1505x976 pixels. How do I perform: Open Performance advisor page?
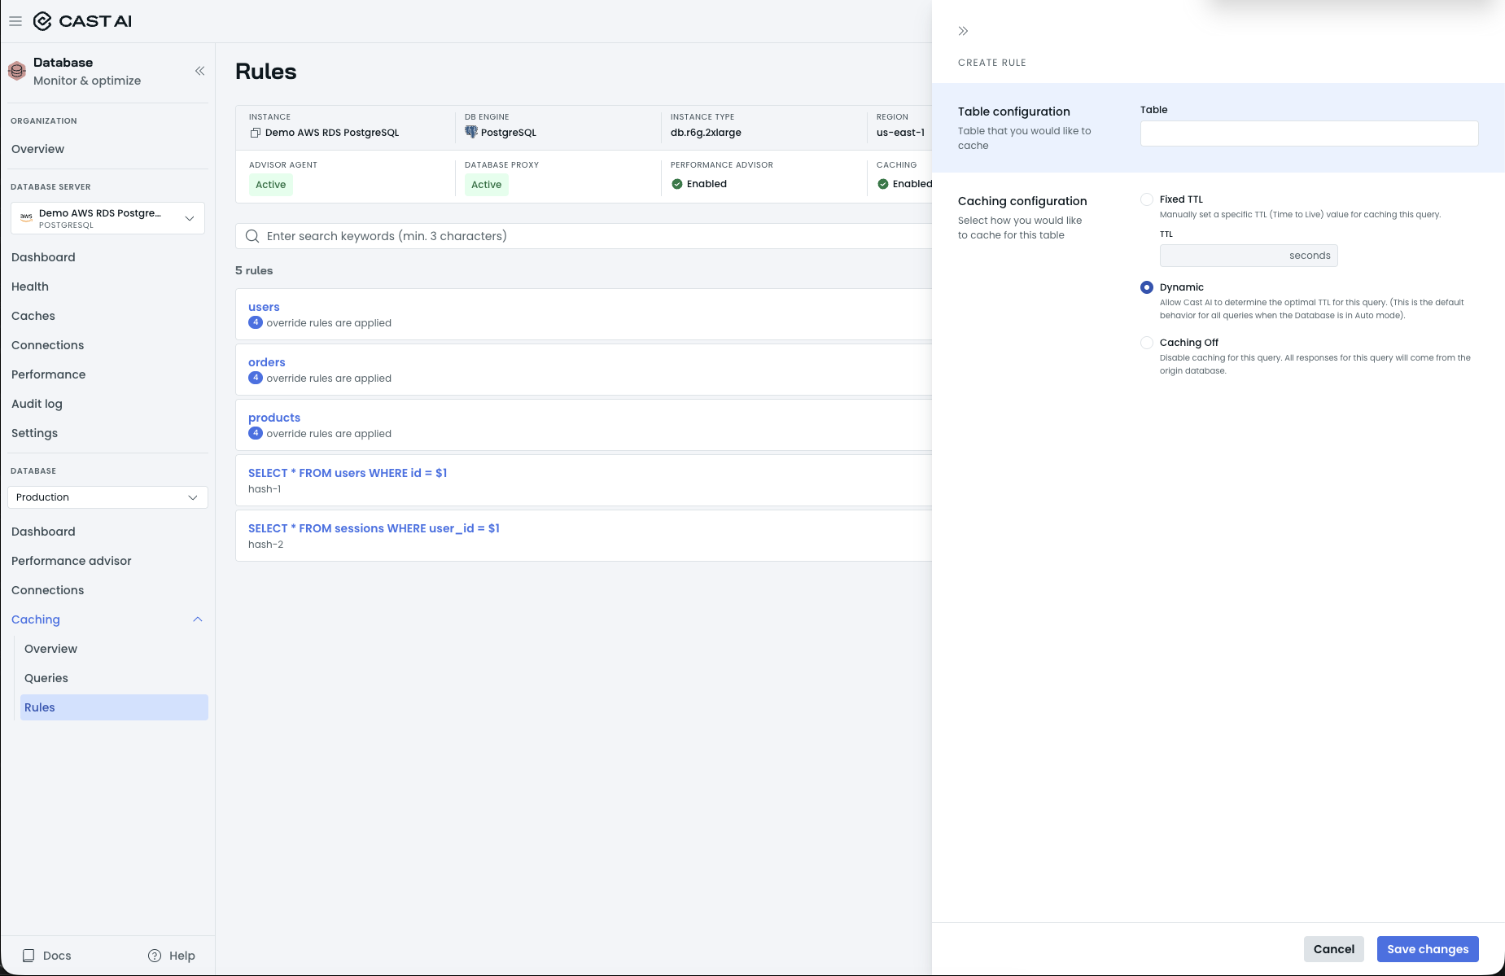coord(72,561)
